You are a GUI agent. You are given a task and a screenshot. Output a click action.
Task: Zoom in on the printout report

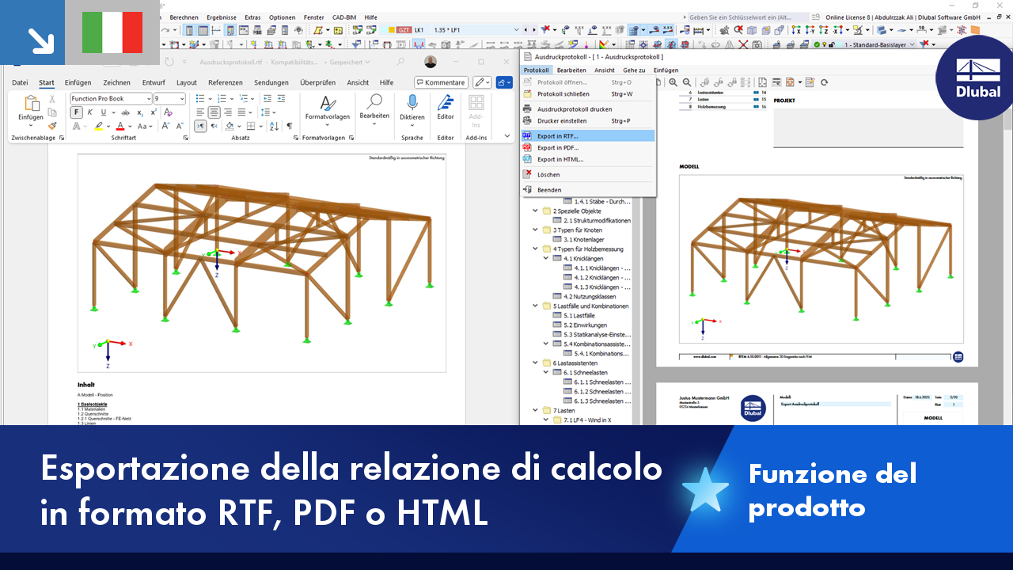click(673, 82)
